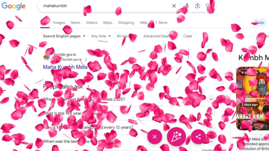Clear the search box with X
This screenshot has width=269, height=151.
point(174,6)
